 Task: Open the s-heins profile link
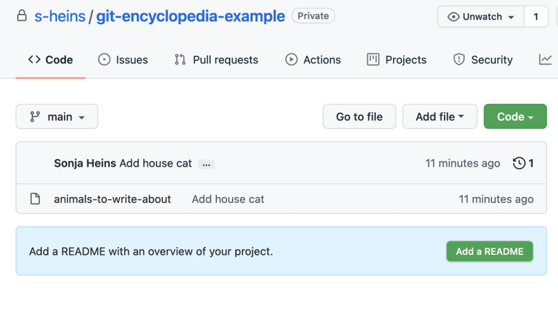60,16
